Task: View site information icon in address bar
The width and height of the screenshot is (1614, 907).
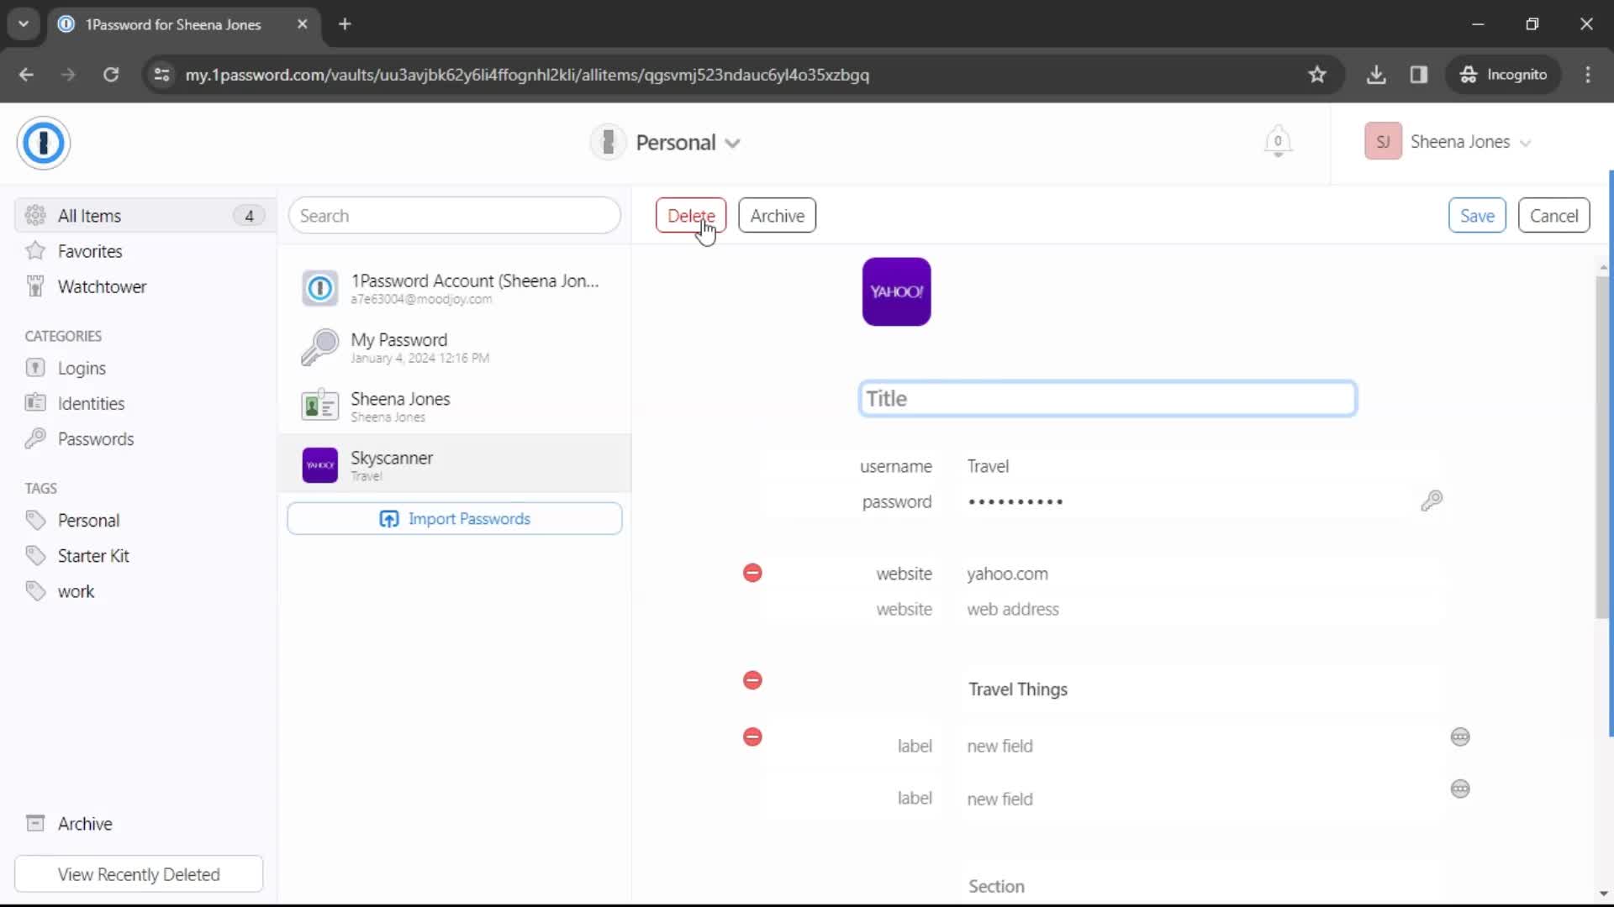Action: tap(161, 75)
